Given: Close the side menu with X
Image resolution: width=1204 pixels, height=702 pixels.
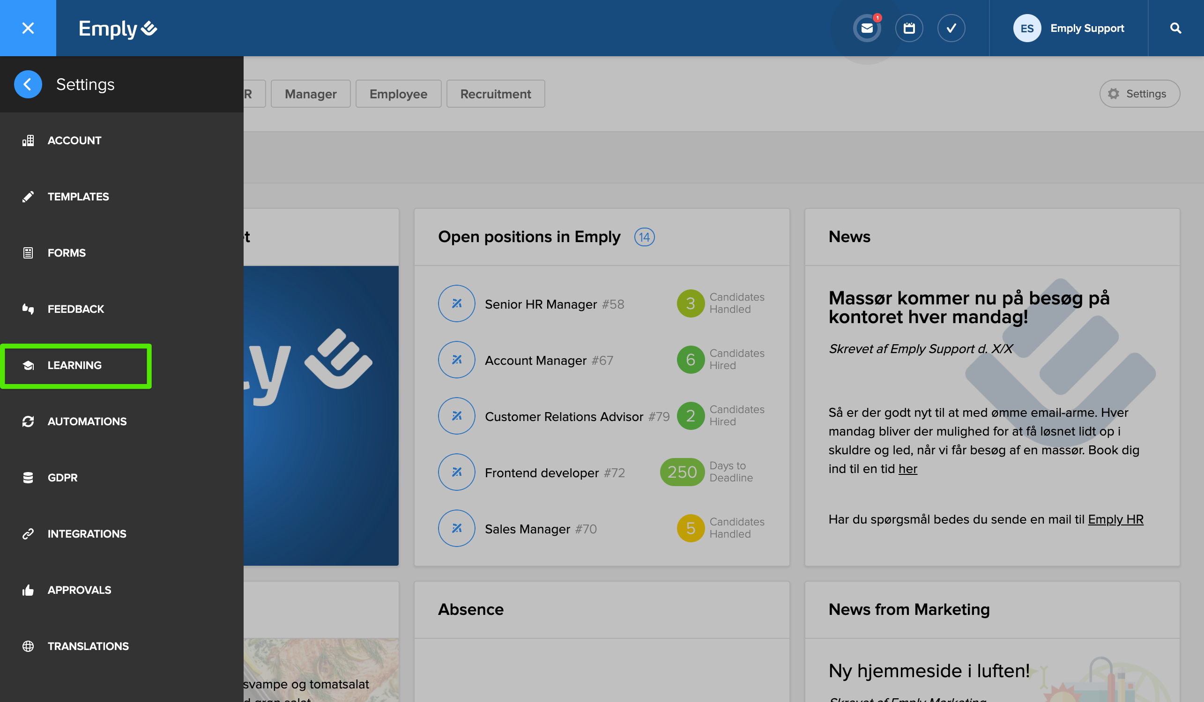Looking at the screenshot, I should pyautogui.click(x=28, y=28).
